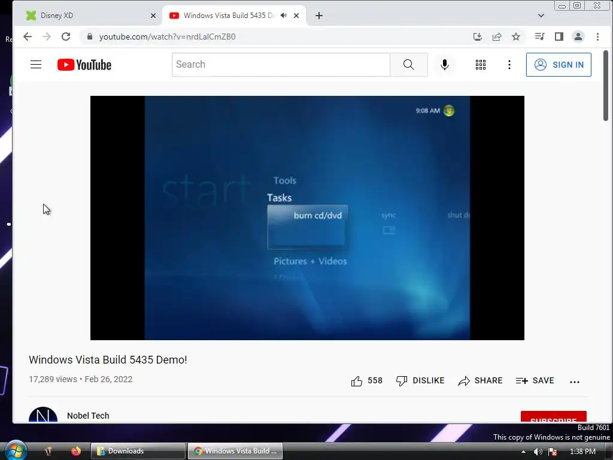Click the install app icon in address bar

(x=477, y=37)
